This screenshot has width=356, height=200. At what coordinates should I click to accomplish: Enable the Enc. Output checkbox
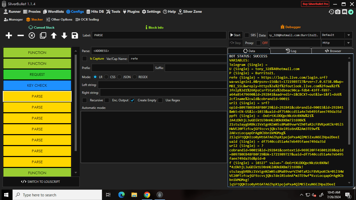point(107,100)
